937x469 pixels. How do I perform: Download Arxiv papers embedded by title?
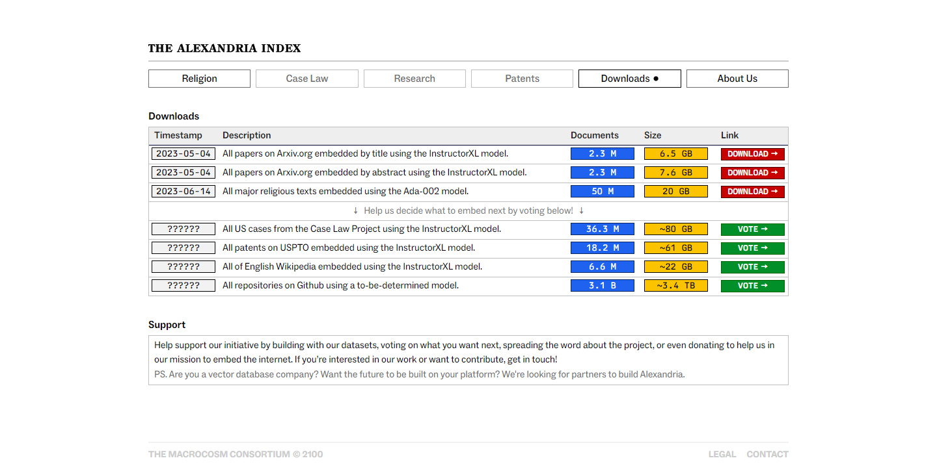click(x=752, y=154)
